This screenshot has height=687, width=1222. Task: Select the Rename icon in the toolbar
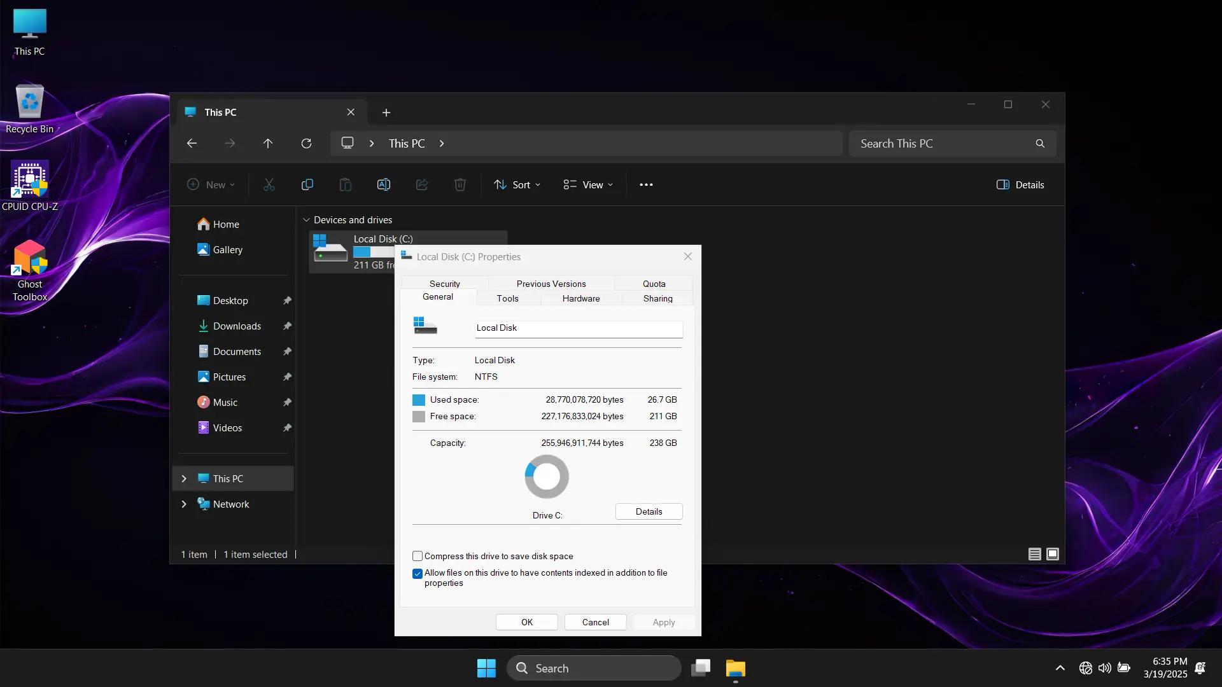point(384,184)
